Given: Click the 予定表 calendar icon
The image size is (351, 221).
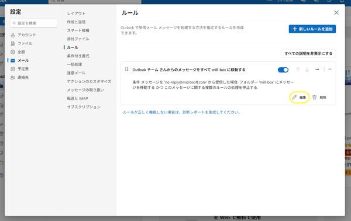Looking at the screenshot, I should pos(13,69).
